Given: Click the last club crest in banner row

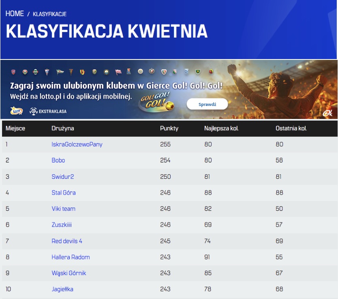Looking at the screenshot, I should pos(211,72).
